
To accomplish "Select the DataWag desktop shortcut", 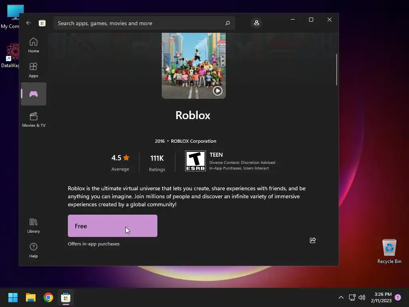I will tap(10, 55).
